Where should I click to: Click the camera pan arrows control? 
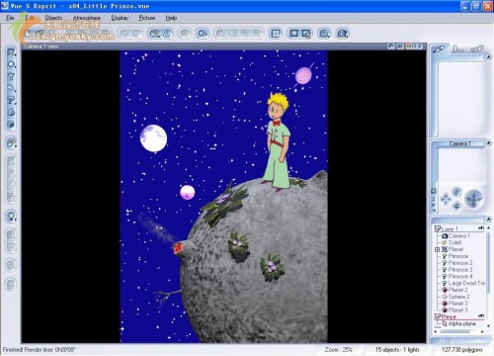446,199
